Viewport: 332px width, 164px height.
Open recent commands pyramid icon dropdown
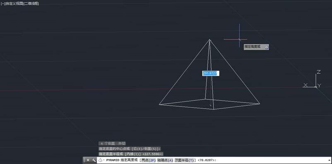coord(101,160)
